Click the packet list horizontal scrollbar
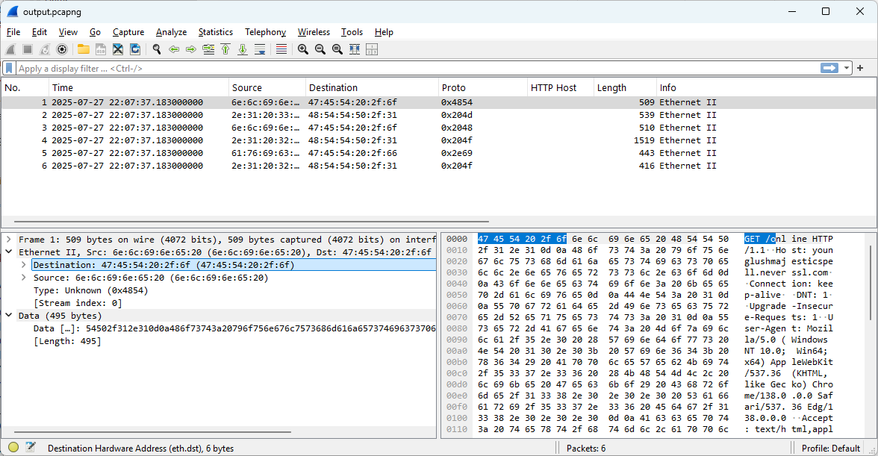This screenshot has height=456, width=878. 252,222
